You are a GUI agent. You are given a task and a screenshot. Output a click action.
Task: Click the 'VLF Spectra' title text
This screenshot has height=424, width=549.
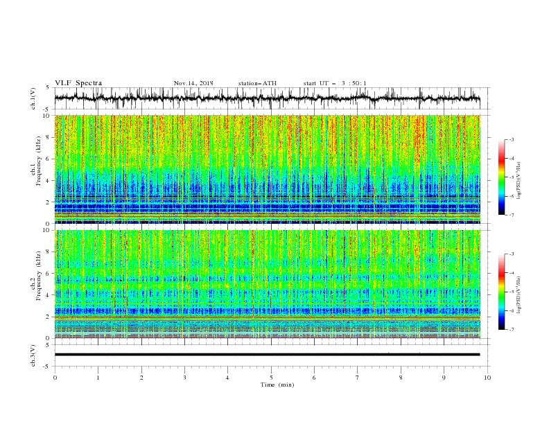78,83
